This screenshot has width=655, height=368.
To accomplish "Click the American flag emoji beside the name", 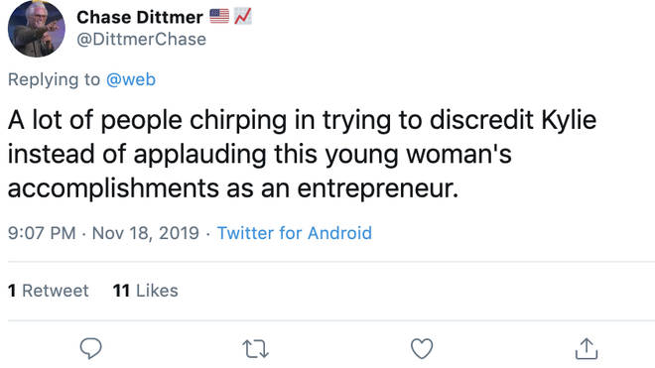I will tap(219, 16).
